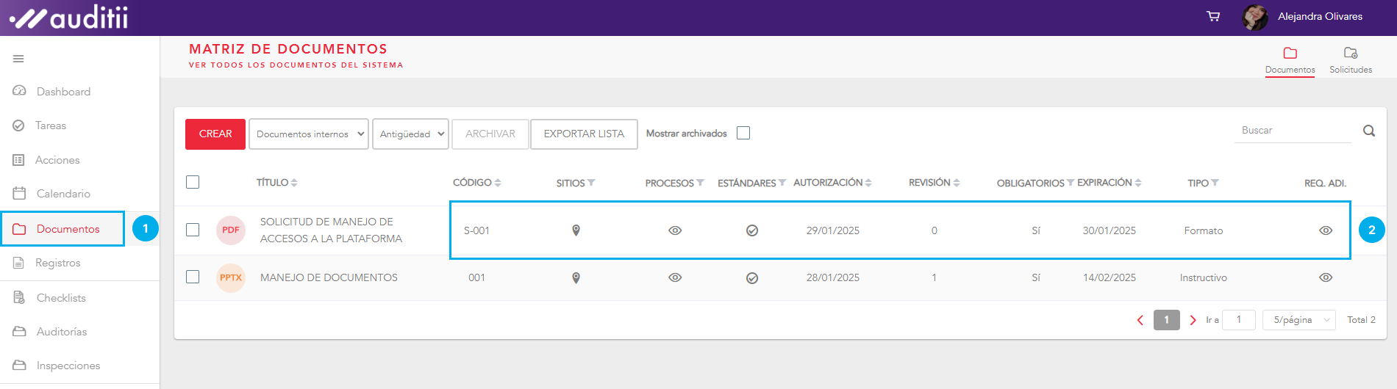Select the SOLICITUD DE MANEJO row checkbox
1397x389 pixels.
(x=193, y=230)
